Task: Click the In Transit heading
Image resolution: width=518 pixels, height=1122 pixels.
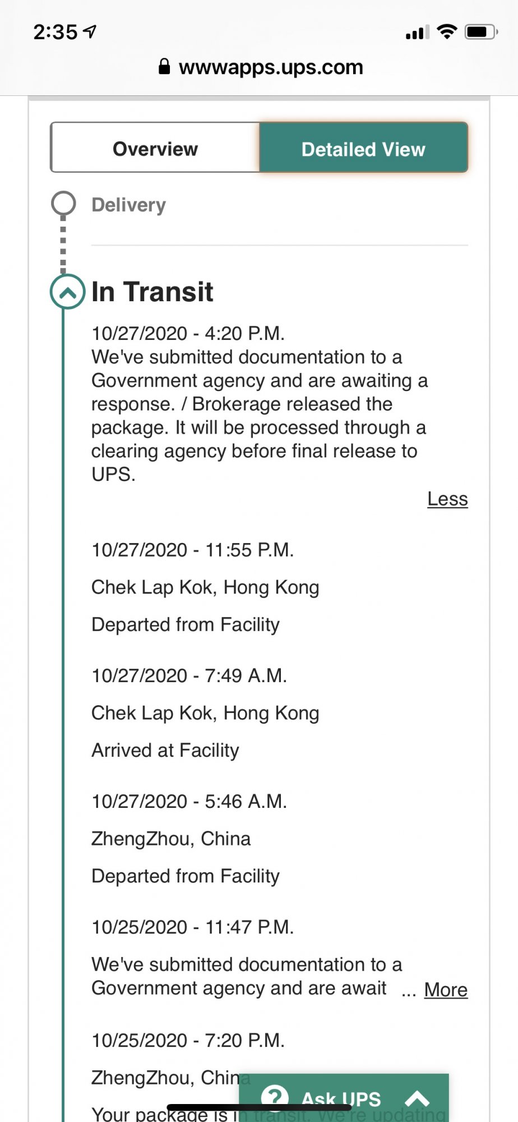Action: pos(152,292)
